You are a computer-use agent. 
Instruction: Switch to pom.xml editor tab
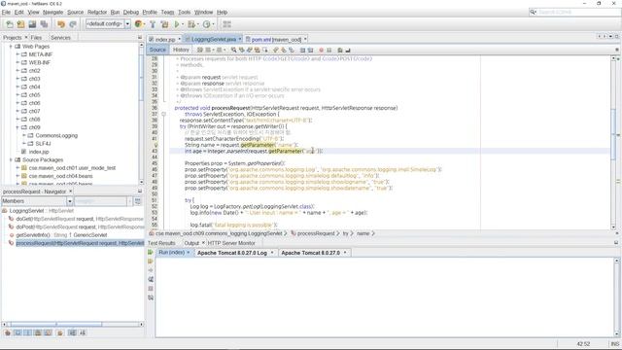[x=276, y=39]
